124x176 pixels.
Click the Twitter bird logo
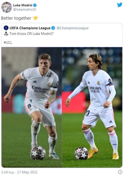[120, 5]
